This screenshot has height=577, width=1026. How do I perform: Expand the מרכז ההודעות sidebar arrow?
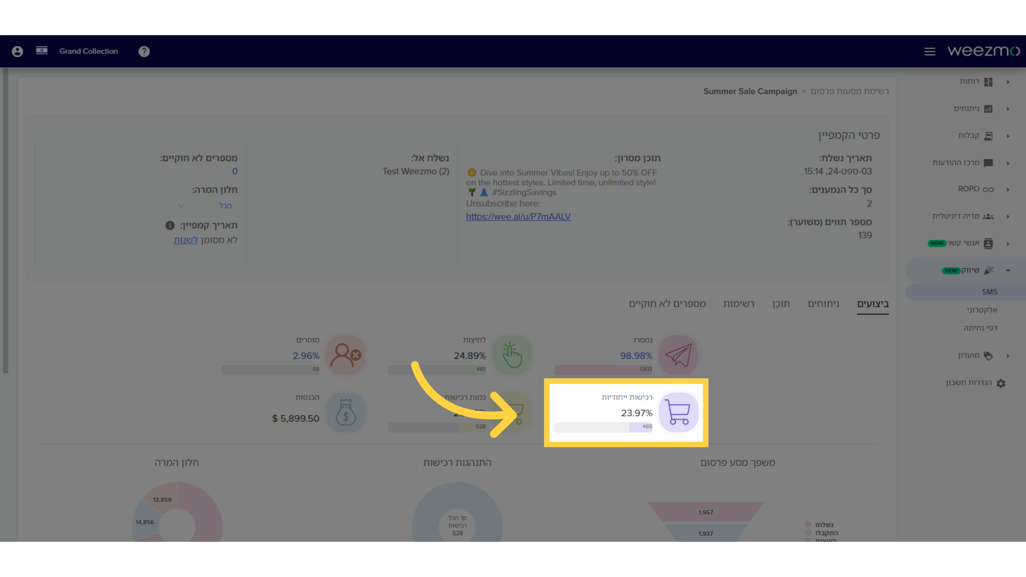coord(1008,163)
